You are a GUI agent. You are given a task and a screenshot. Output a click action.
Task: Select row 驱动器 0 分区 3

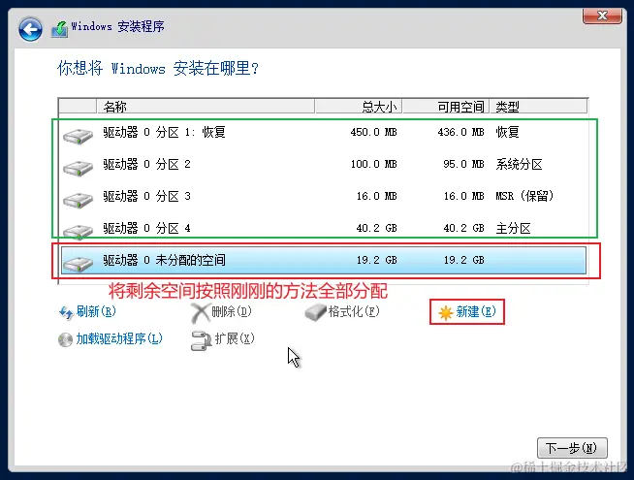[x=324, y=196]
